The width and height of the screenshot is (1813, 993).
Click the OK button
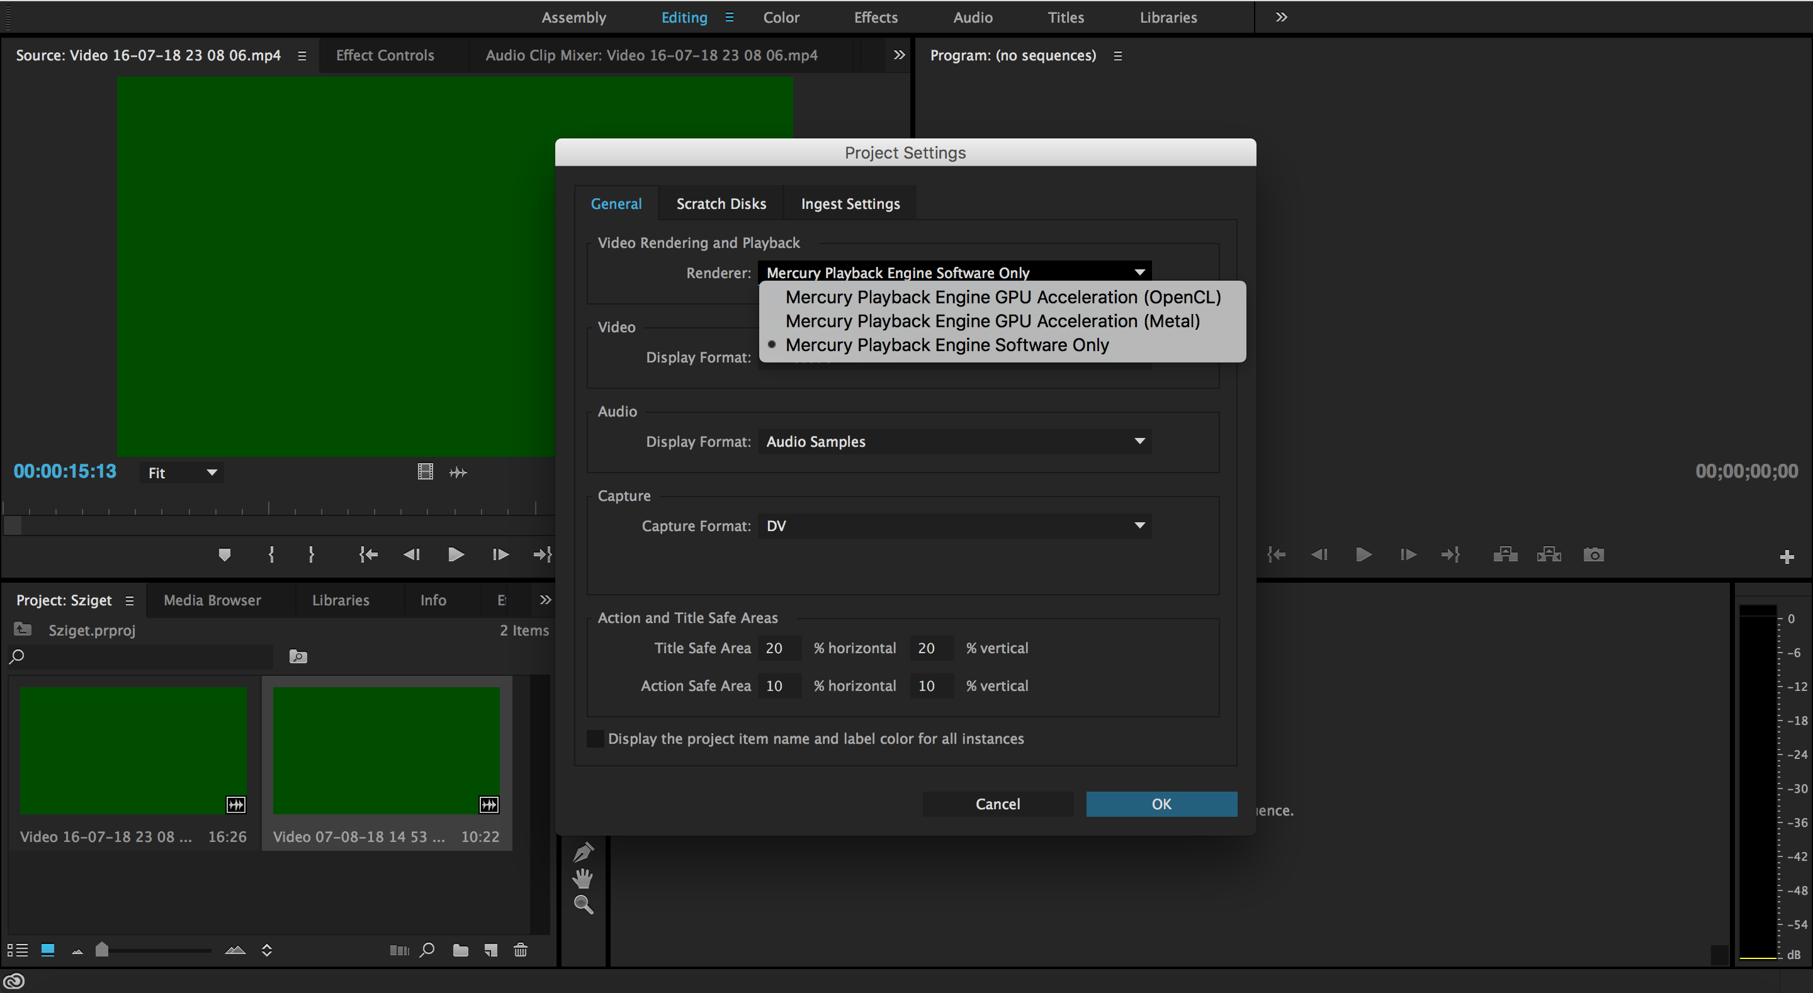coord(1161,804)
